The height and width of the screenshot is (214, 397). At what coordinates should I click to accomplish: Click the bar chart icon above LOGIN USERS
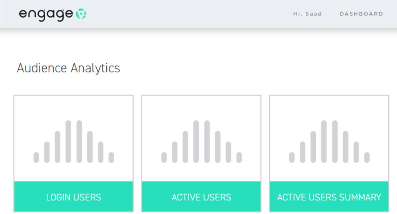click(x=74, y=141)
